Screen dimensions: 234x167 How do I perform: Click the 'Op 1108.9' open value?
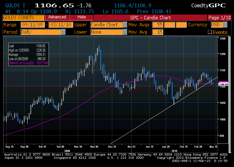44,12
